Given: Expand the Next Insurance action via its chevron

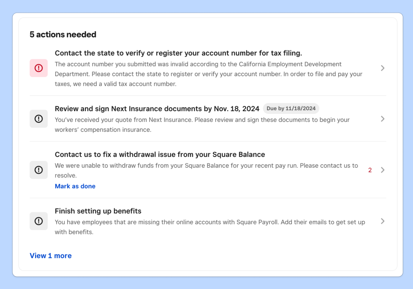Looking at the screenshot, I should 382,118.
